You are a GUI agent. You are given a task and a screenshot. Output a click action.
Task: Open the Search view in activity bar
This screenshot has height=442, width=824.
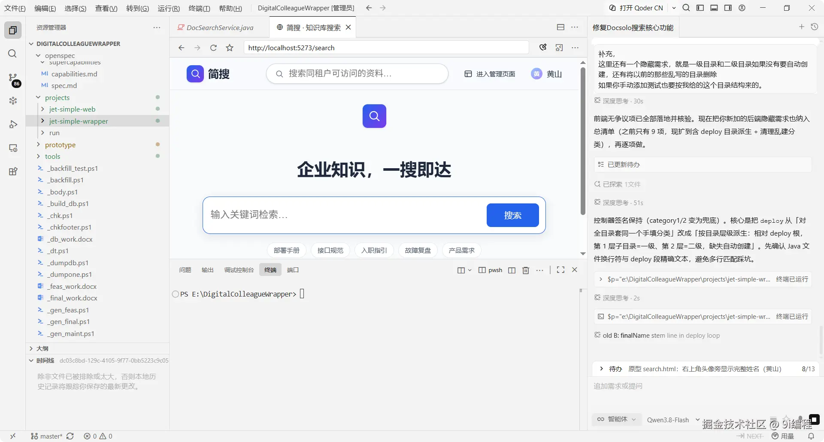[13, 54]
